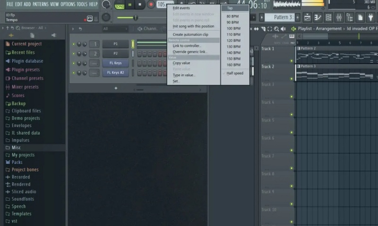Add new pattern with plus button
Viewport: 378px width, 226px height.
(x=298, y=17)
